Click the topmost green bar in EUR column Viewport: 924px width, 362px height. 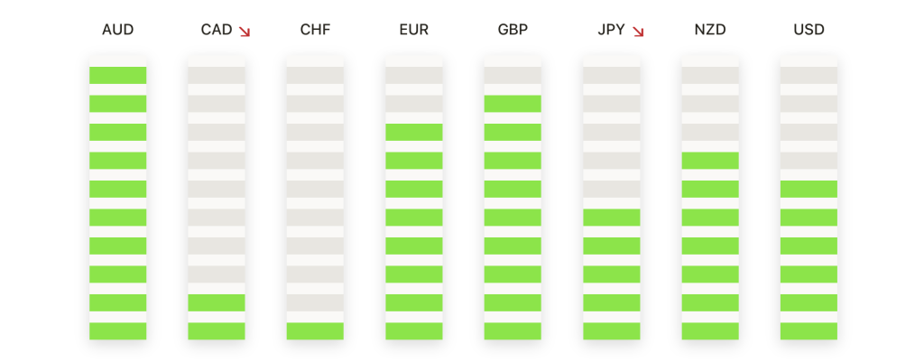[413, 132]
